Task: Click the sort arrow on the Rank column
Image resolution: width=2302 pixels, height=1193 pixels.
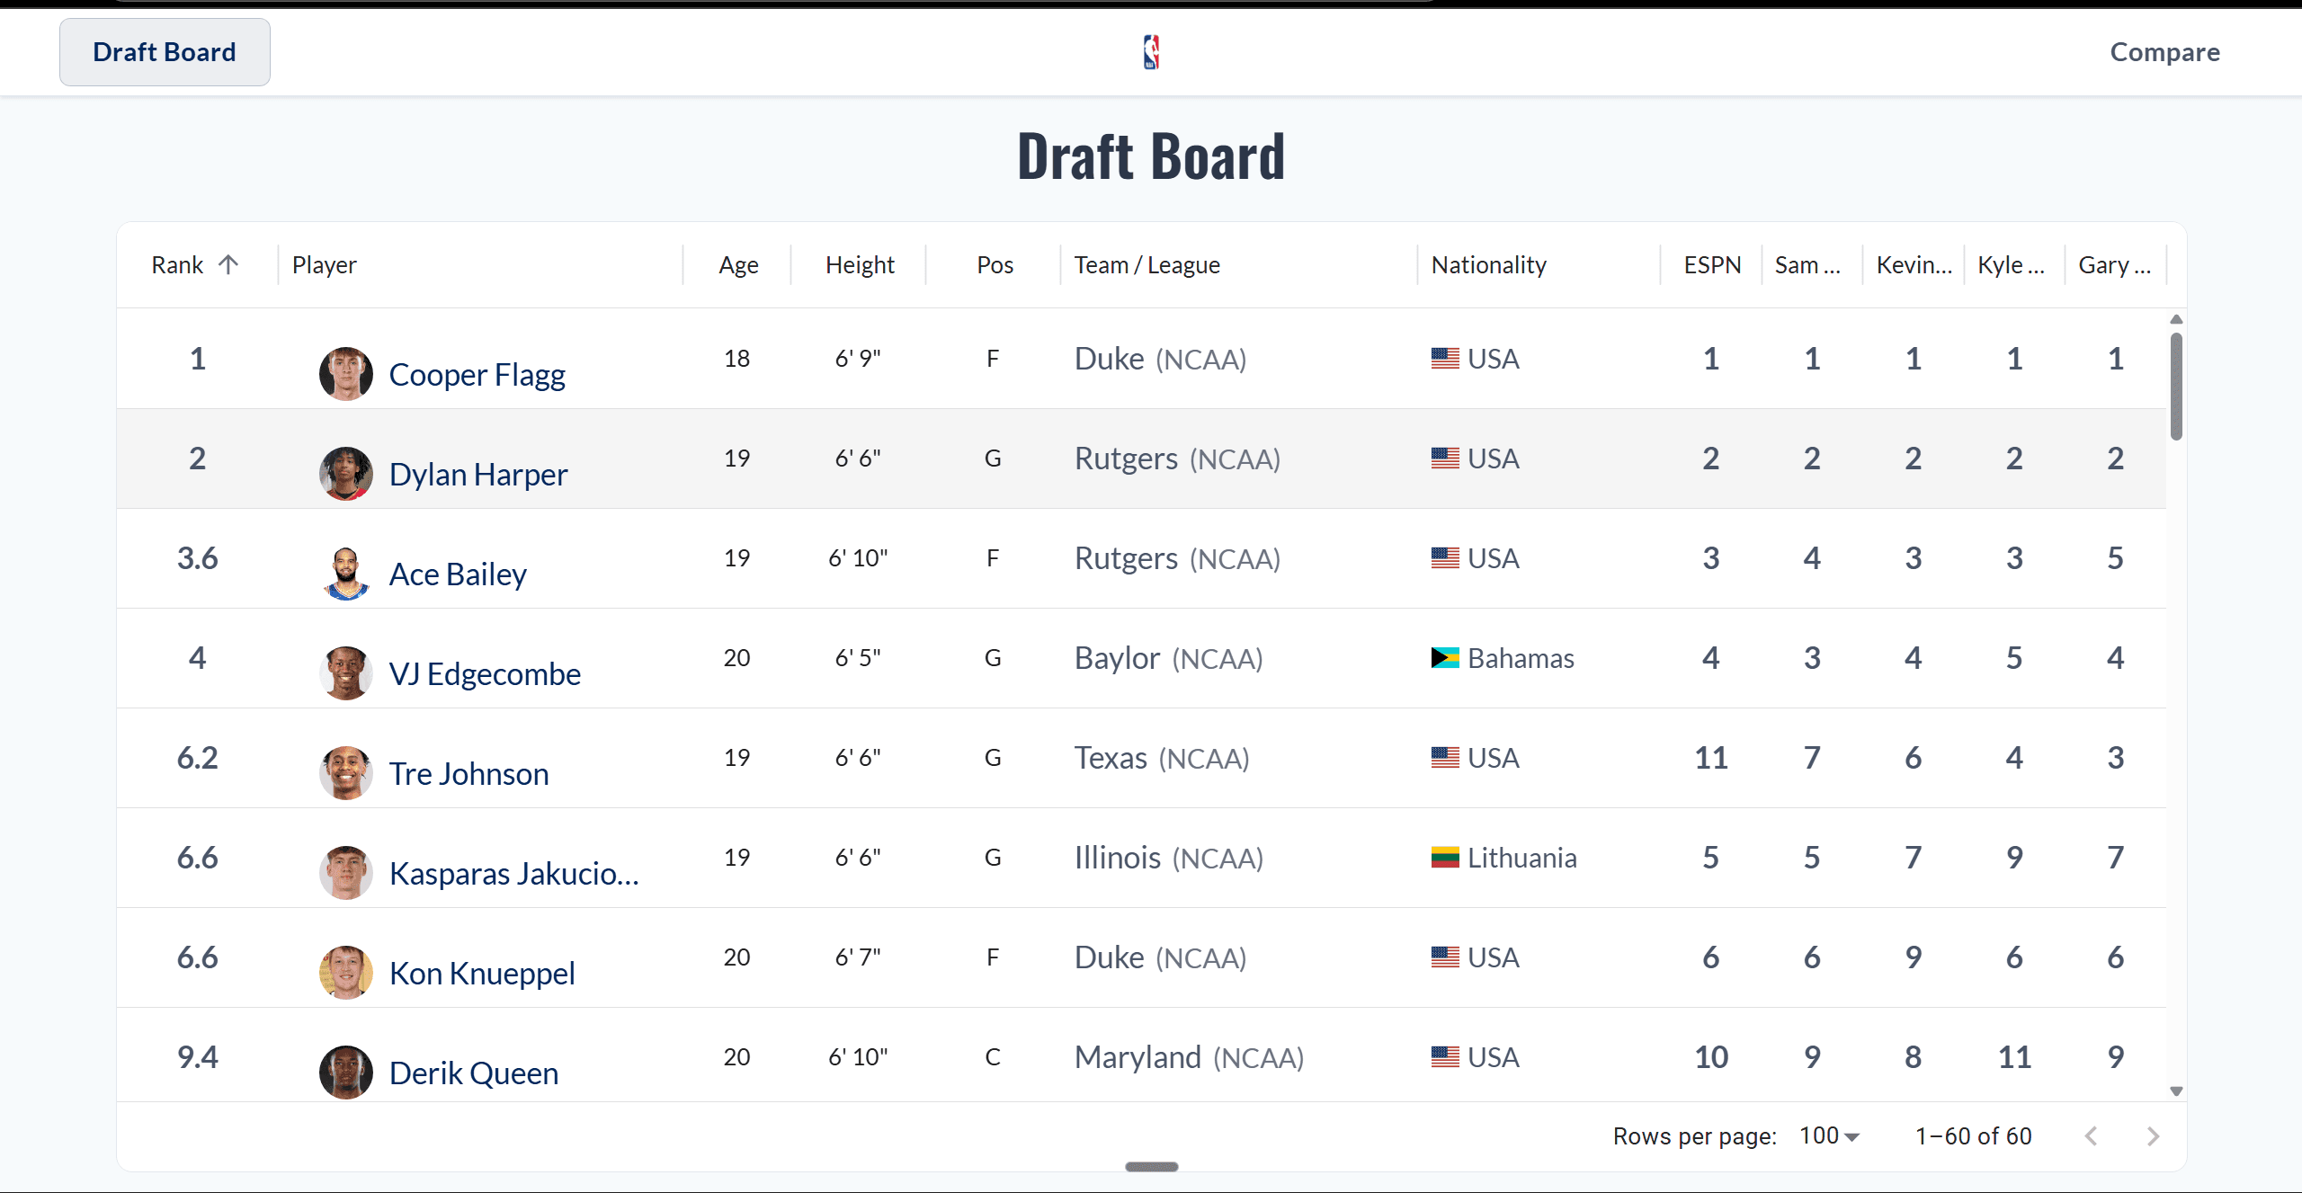Action: [x=230, y=263]
